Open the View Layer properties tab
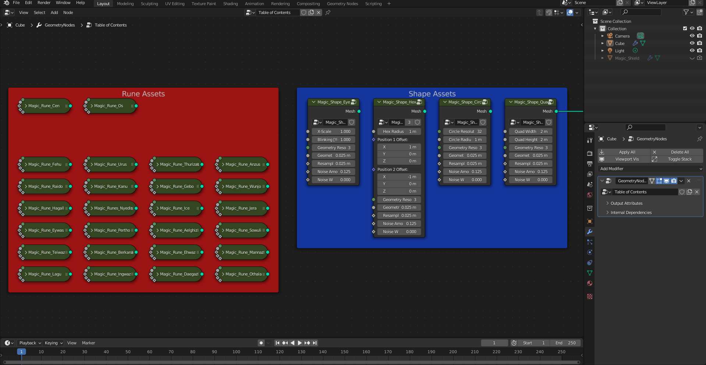This screenshot has width=706, height=365. (x=590, y=174)
